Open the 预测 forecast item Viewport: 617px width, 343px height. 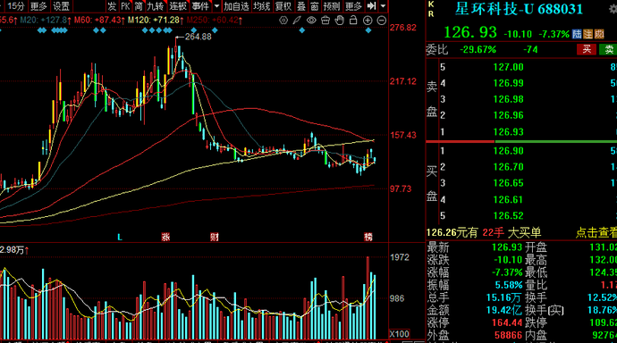click(332, 6)
